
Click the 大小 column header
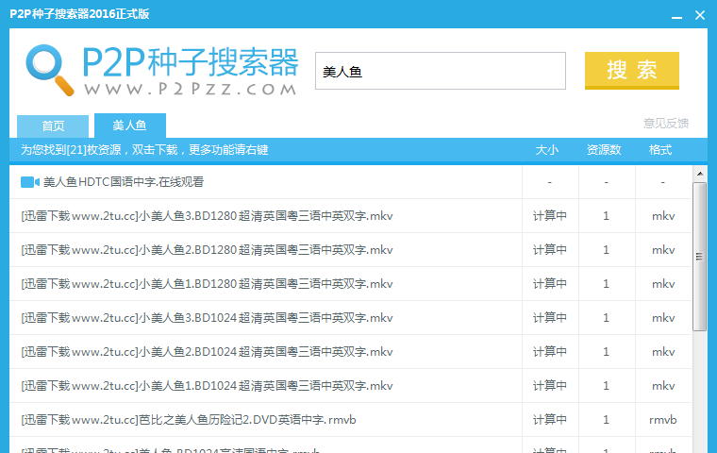click(547, 150)
